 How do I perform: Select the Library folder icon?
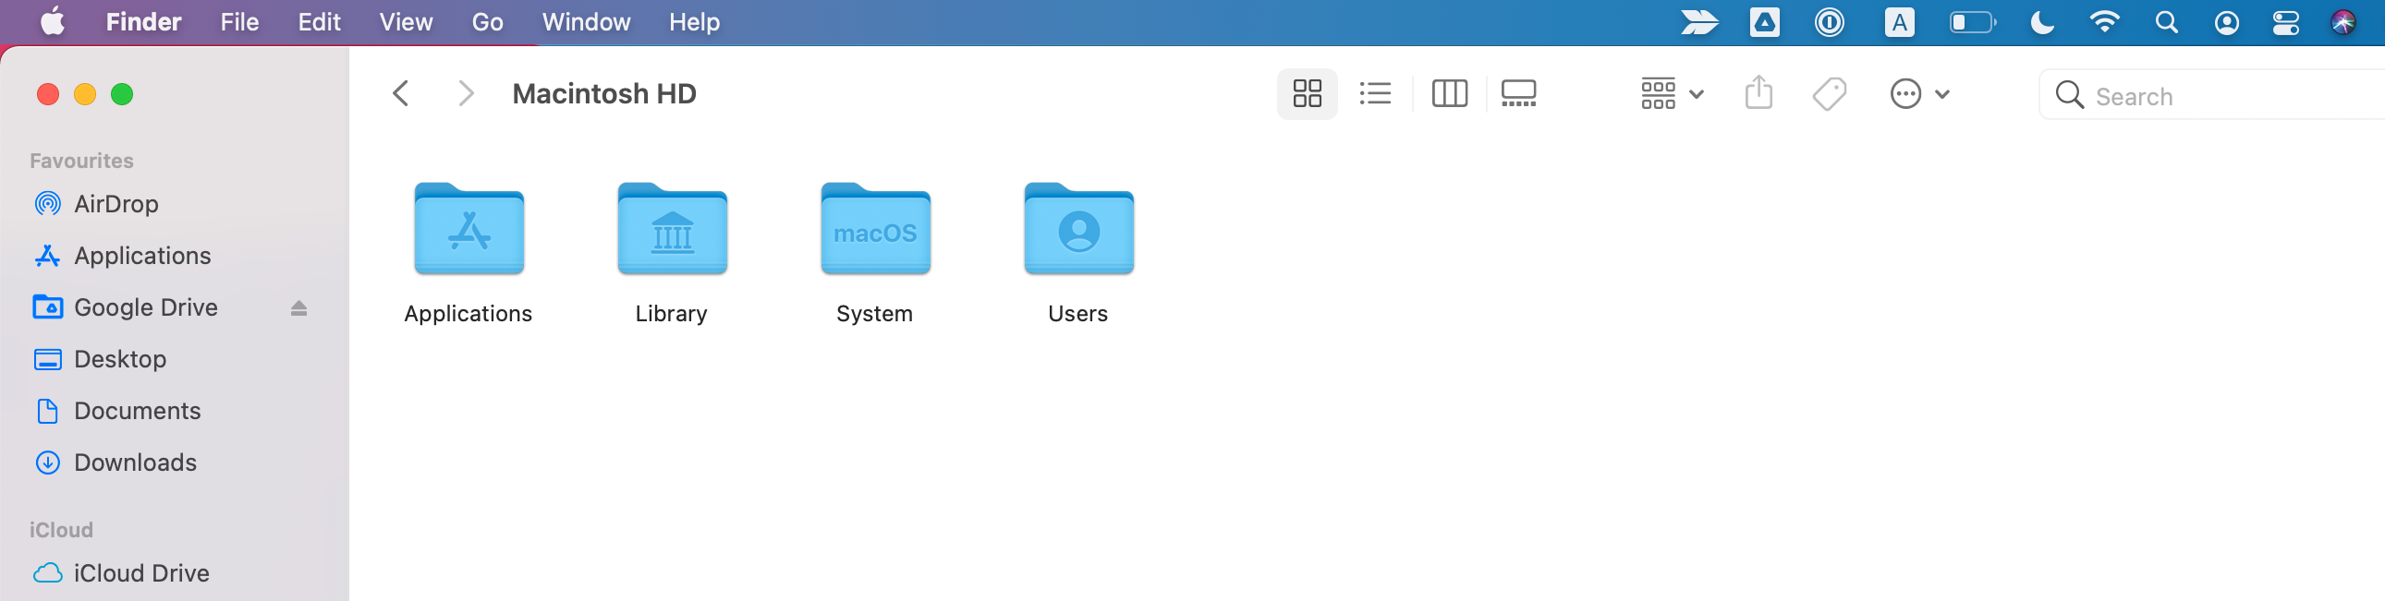pos(671,230)
